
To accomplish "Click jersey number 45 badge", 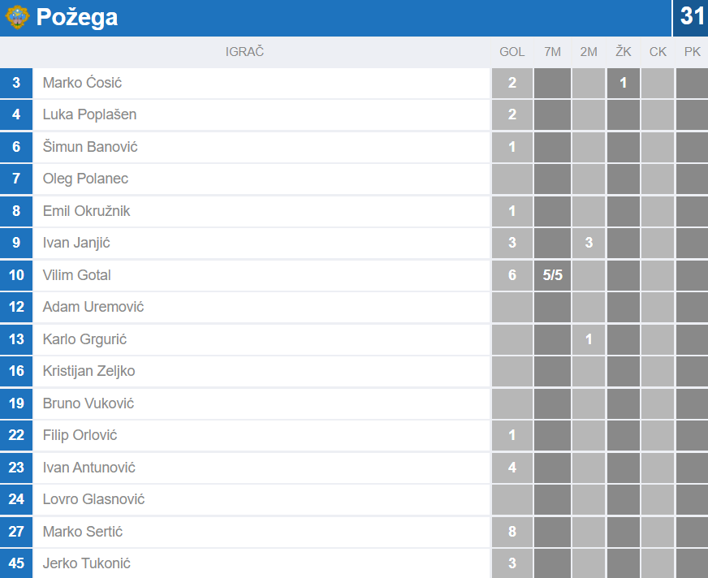I will (x=16, y=563).
